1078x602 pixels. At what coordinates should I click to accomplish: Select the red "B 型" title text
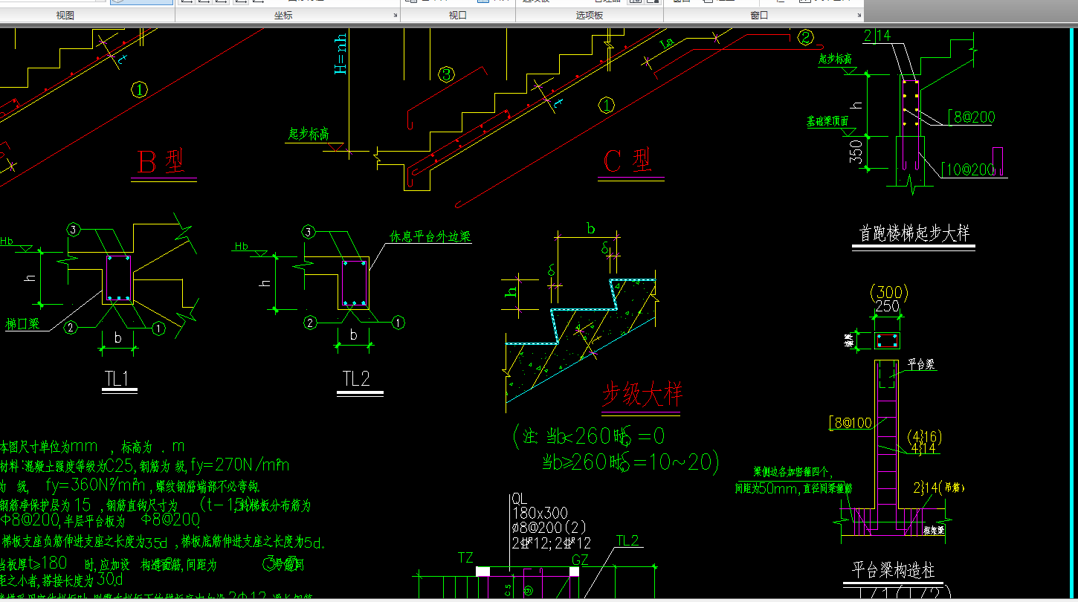161,162
